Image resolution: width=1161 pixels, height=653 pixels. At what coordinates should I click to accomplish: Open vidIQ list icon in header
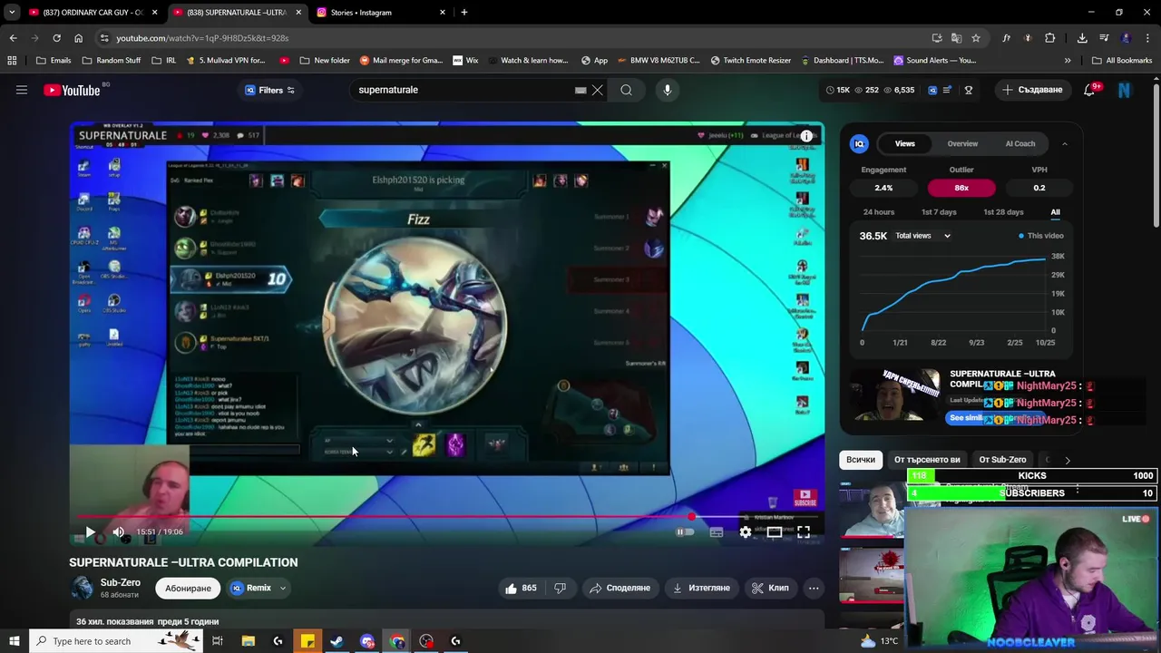click(x=947, y=90)
